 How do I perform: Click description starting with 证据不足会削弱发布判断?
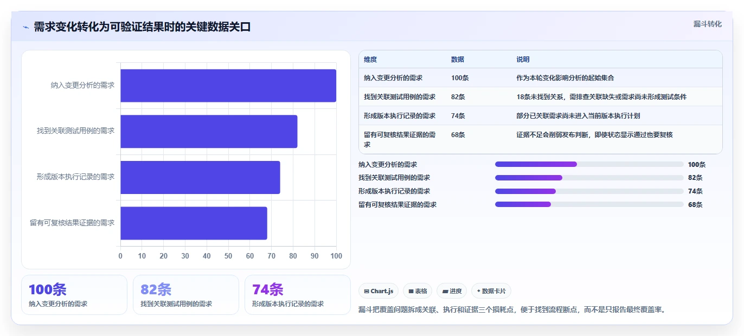coord(595,135)
